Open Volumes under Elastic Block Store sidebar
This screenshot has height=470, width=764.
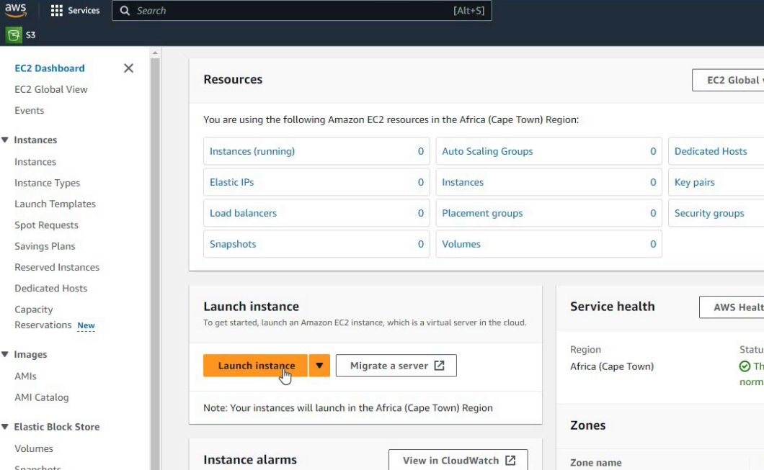coord(34,448)
